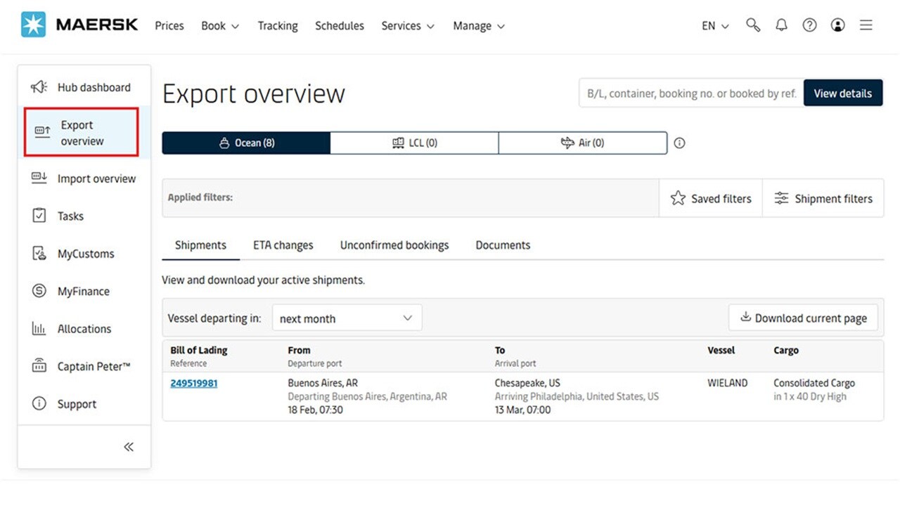The image size is (900, 506).
Task: Open Bill of Lading 249519981
Action: pos(193,382)
